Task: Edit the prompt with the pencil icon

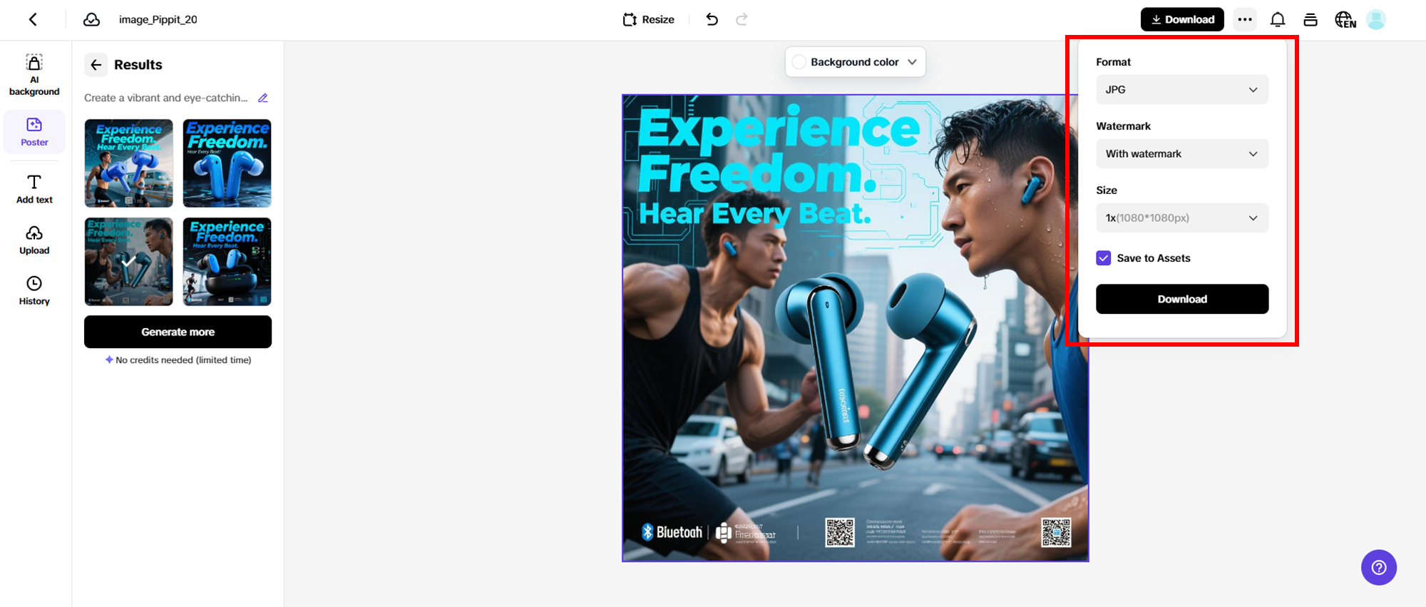Action: click(x=263, y=98)
